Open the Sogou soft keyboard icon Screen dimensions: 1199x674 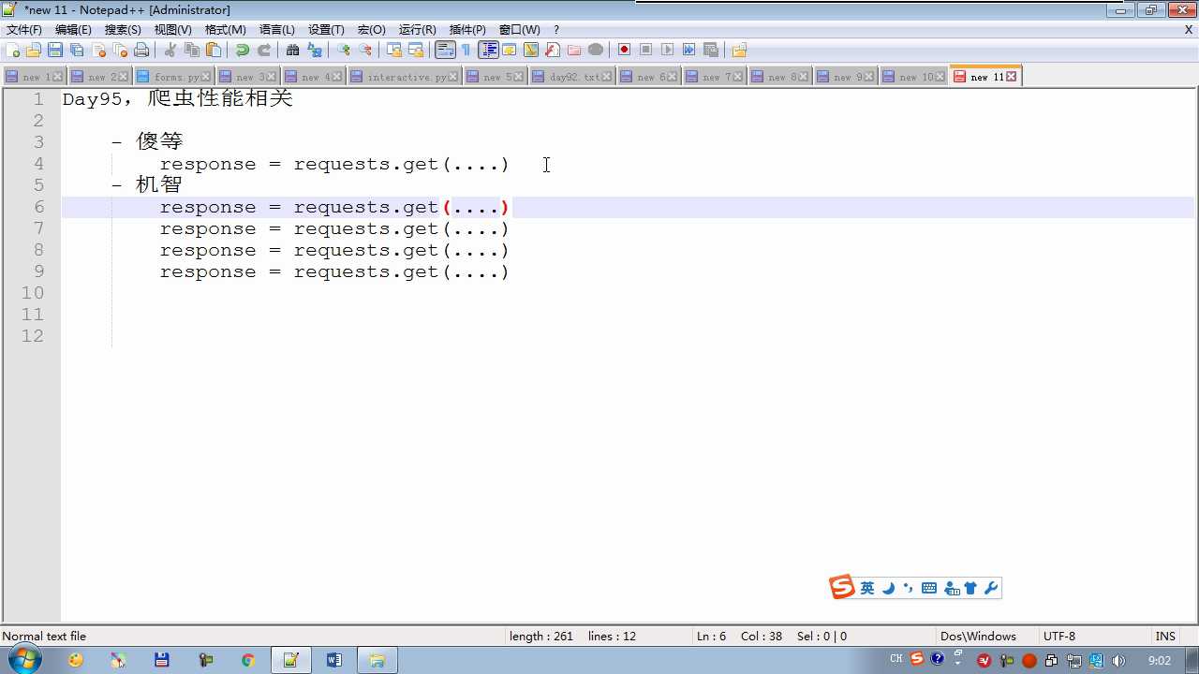point(929,588)
